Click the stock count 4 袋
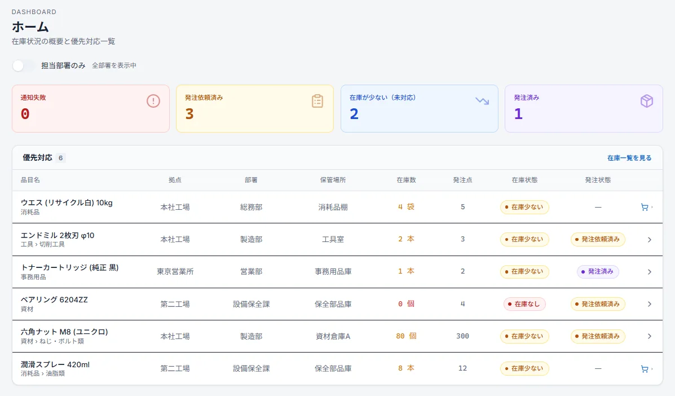Screen dimensions: 675x396 coord(406,207)
